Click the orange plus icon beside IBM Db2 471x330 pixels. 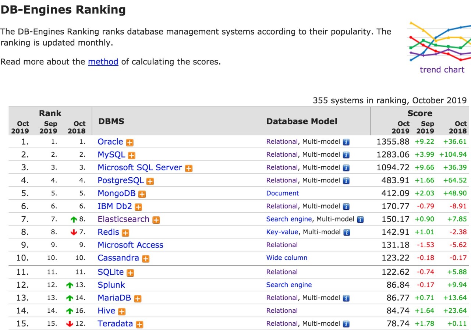pos(138,207)
